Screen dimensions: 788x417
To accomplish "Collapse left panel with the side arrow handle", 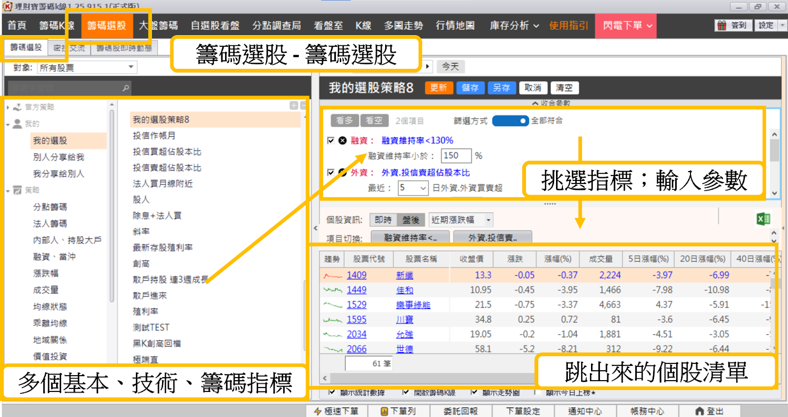I will pos(316,228).
